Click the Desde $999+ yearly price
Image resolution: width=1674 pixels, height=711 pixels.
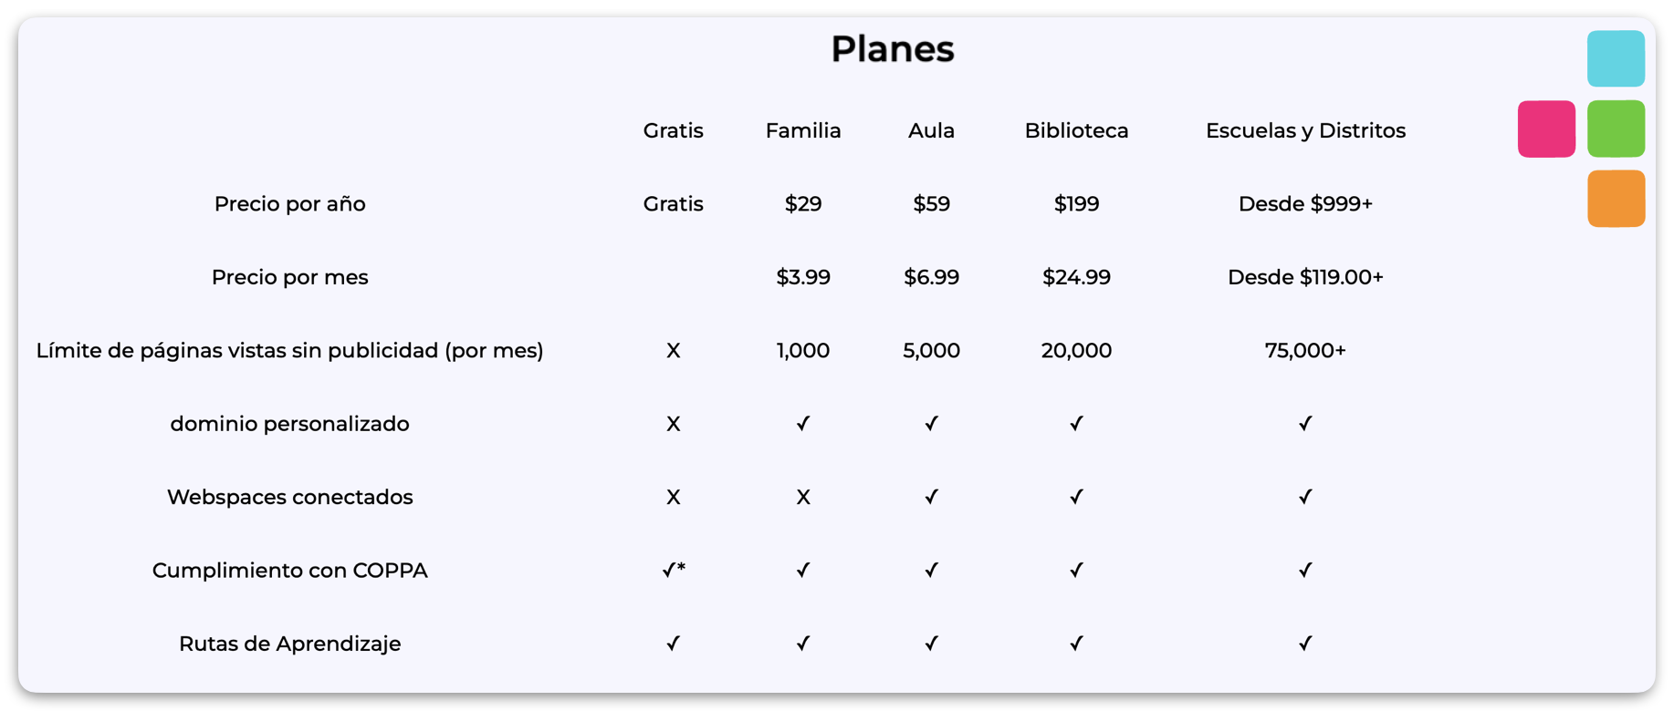pyautogui.click(x=1304, y=204)
